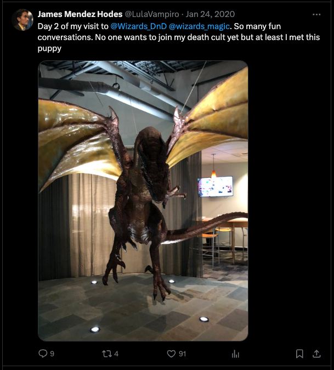The height and width of the screenshot is (370, 334).
Task: Retweet this post using the repost icon
Action: pos(106,354)
